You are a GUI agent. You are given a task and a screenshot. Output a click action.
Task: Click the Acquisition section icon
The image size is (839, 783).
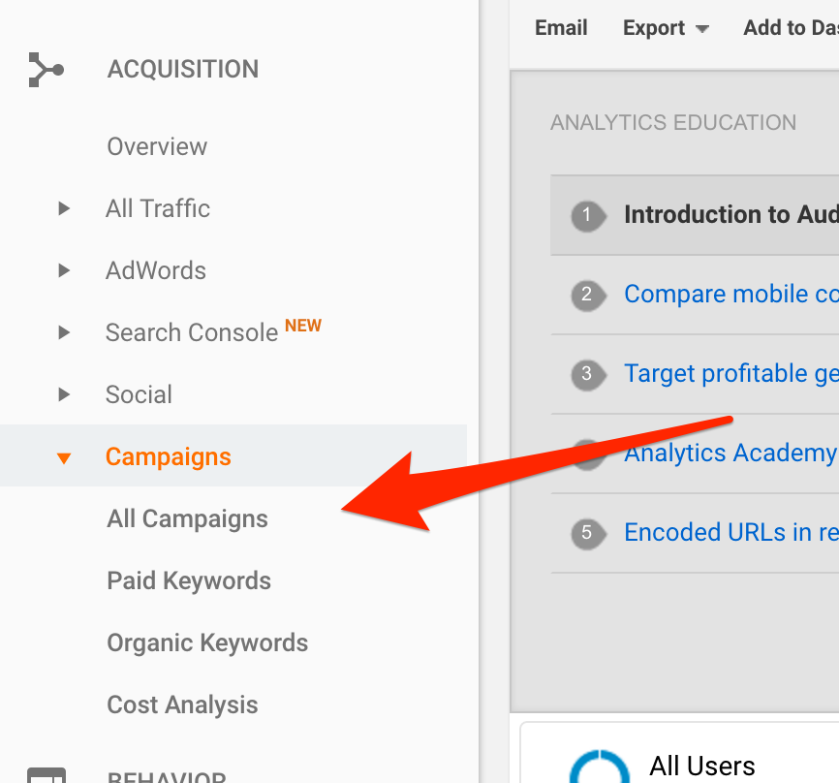[46, 70]
